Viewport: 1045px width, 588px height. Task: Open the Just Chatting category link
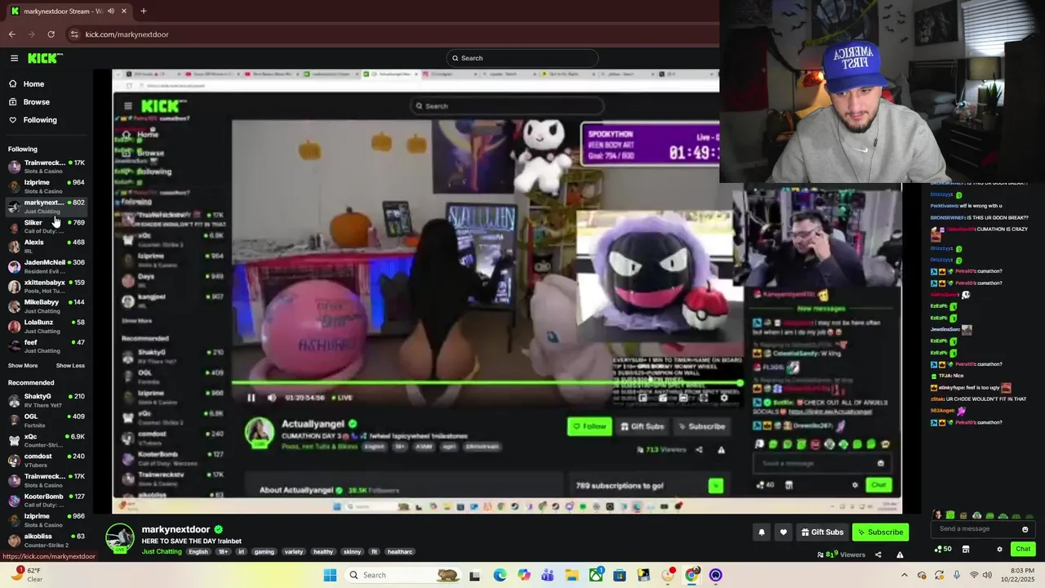162,551
